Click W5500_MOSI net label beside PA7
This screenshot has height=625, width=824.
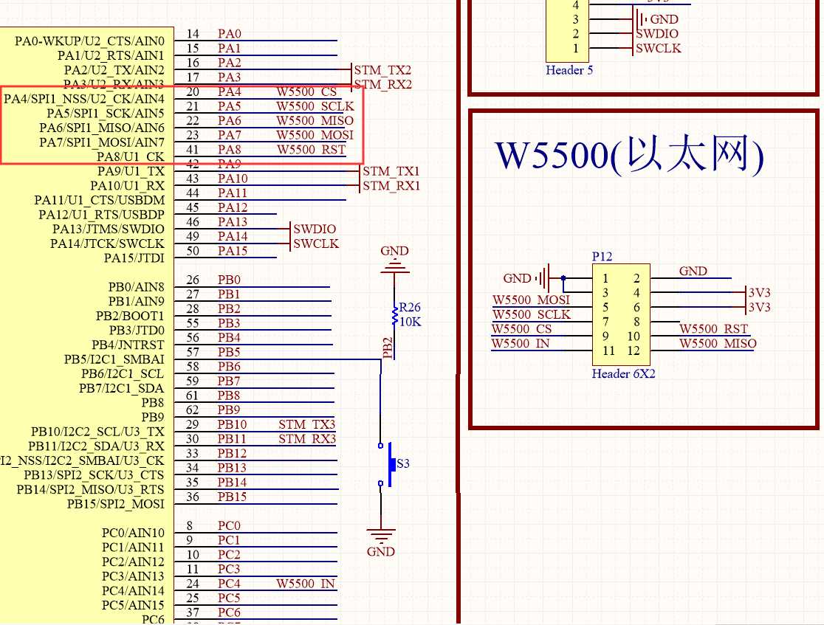point(315,135)
